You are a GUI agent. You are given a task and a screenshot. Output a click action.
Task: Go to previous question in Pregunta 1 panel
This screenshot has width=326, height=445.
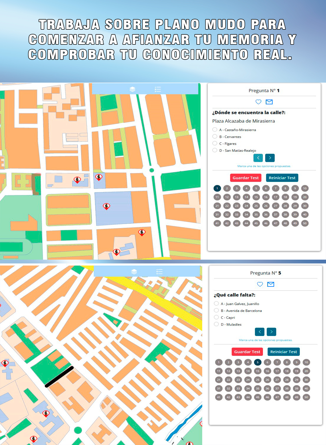(x=258, y=158)
